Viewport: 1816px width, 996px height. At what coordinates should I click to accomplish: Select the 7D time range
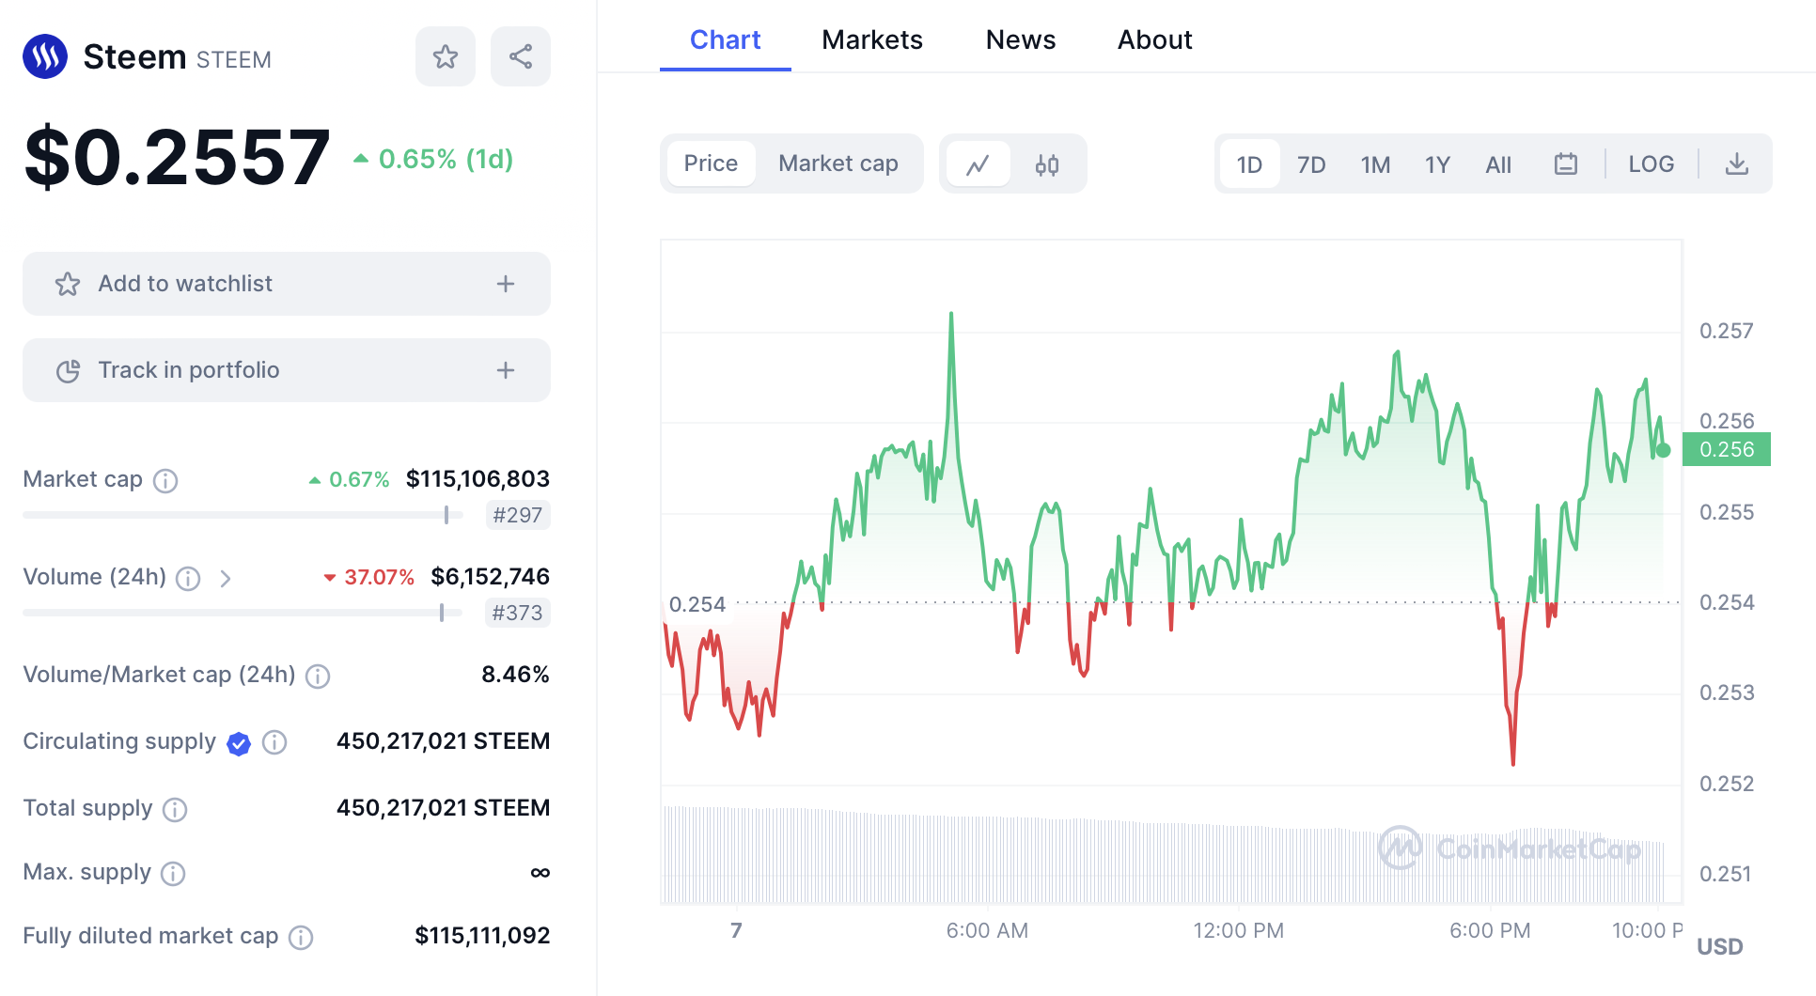point(1310,164)
